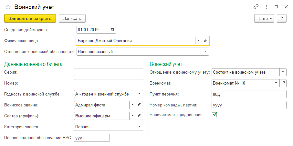Open calendar picker for the date field
The height and width of the screenshot is (146, 293).
pos(112,30)
